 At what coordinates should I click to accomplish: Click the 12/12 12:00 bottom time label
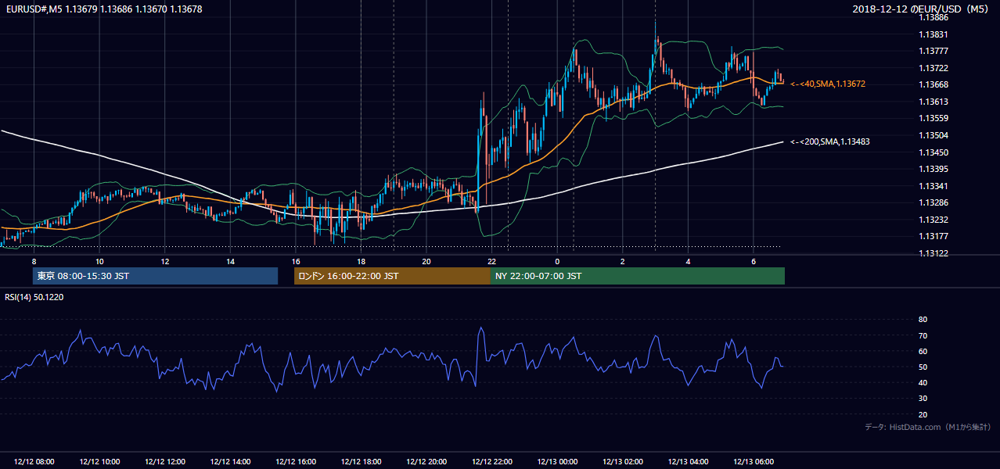coord(165,462)
